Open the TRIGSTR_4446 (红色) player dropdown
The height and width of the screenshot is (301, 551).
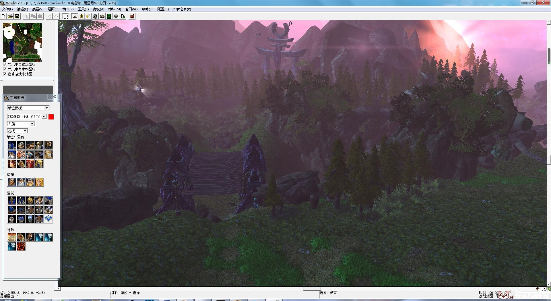click(44, 117)
